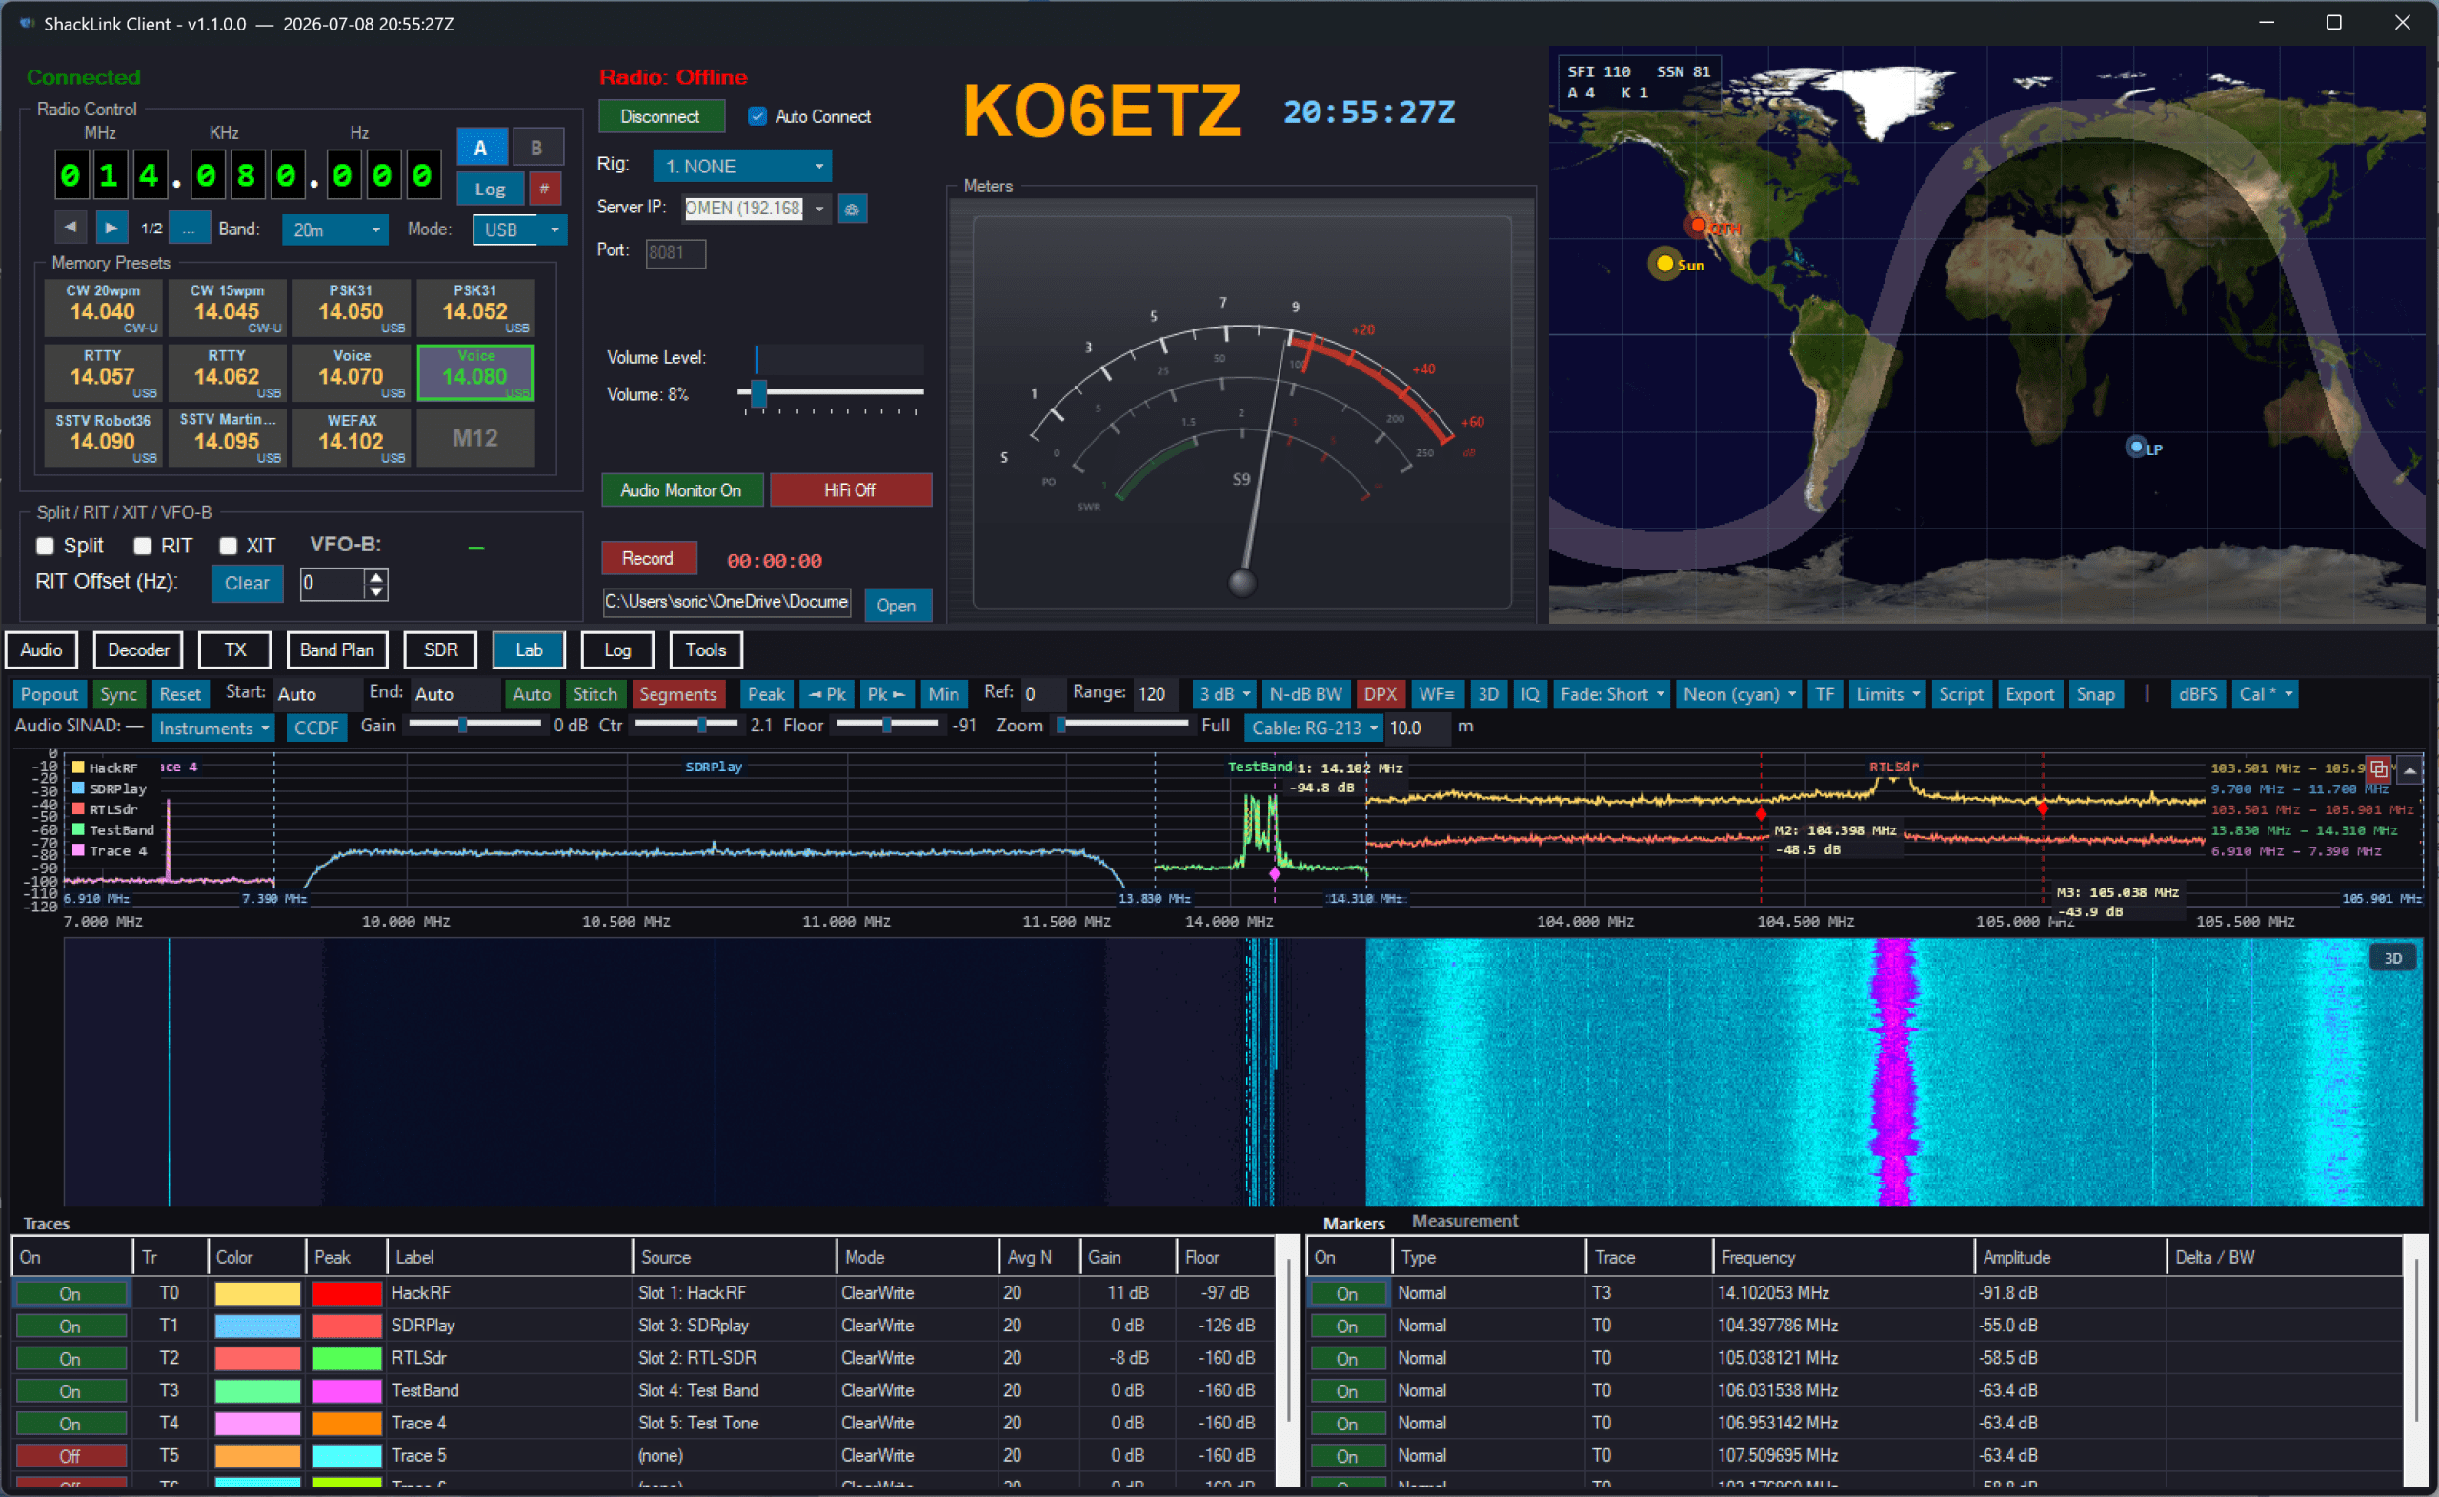Click the Ref value input field

[1042, 694]
